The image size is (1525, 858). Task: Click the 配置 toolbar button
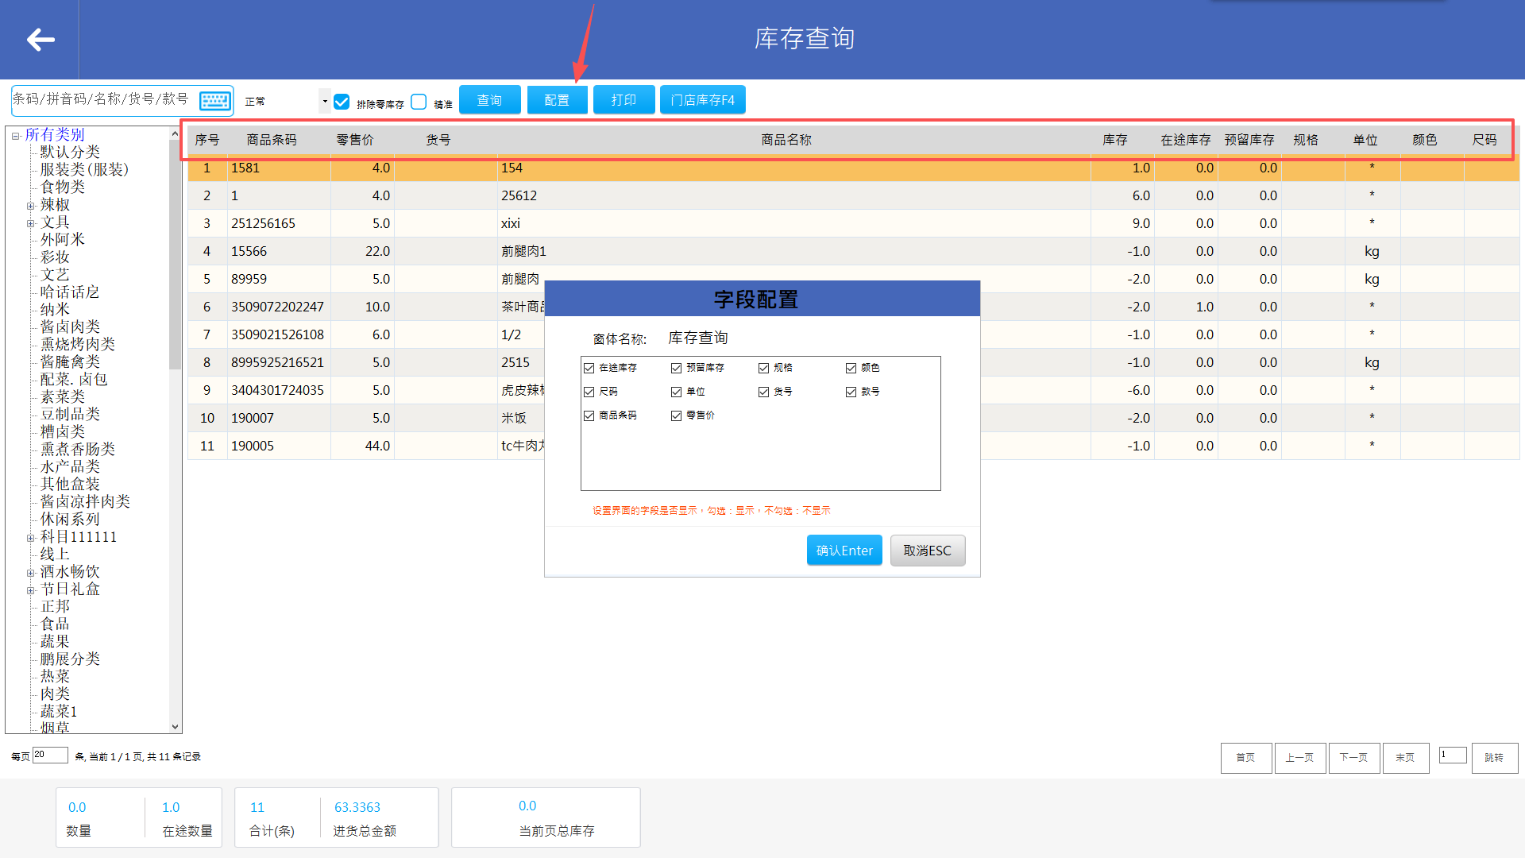557,100
